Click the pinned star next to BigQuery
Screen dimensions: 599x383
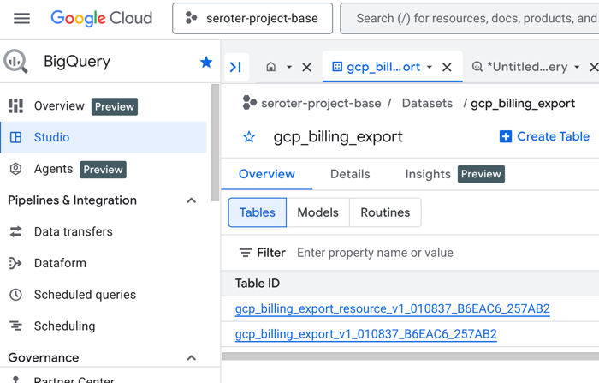coord(205,62)
